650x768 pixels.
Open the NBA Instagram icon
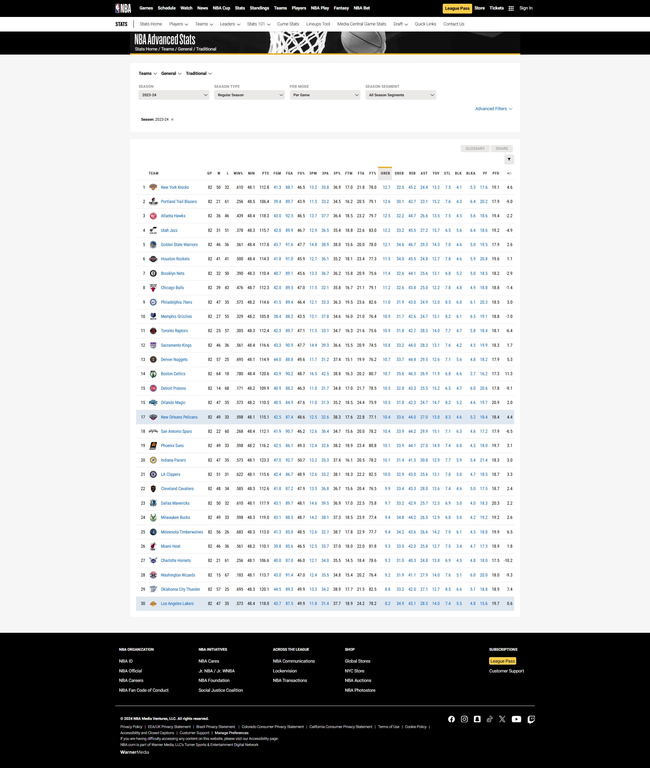464,719
